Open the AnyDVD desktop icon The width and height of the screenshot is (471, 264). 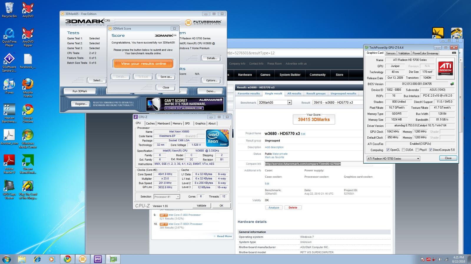click(x=28, y=10)
